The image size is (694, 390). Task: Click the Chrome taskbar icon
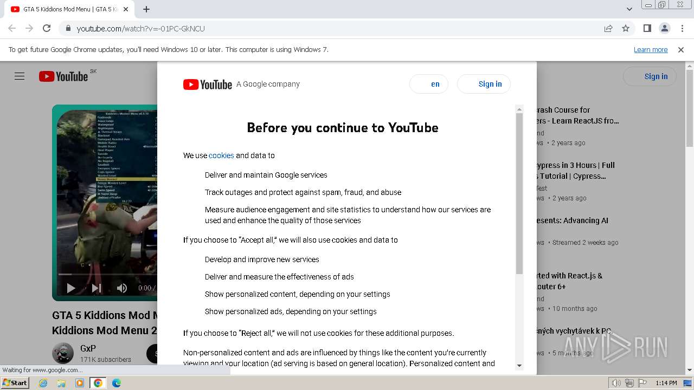tap(98, 383)
